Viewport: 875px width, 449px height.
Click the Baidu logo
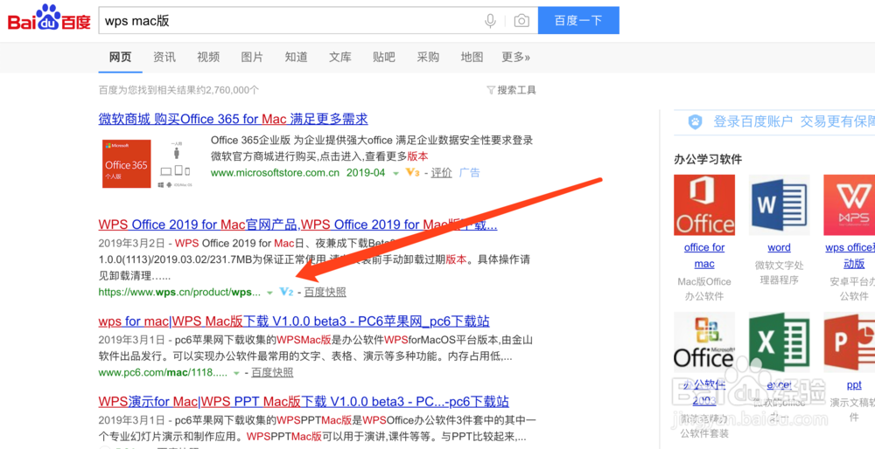point(49,18)
